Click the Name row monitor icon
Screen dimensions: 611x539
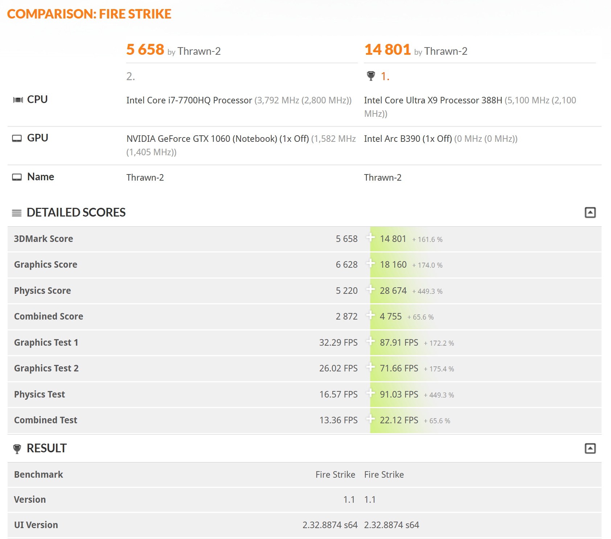pyautogui.click(x=17, y=177)
